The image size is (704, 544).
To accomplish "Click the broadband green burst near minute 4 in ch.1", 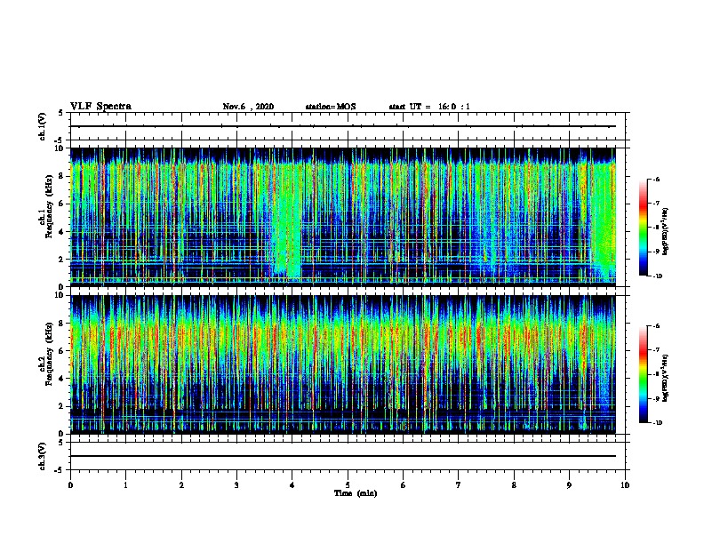I will (x=286, y=220).
